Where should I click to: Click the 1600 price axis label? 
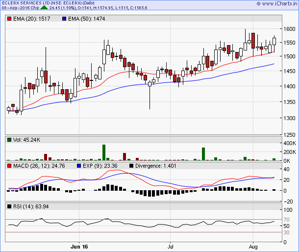click(289, 29)
